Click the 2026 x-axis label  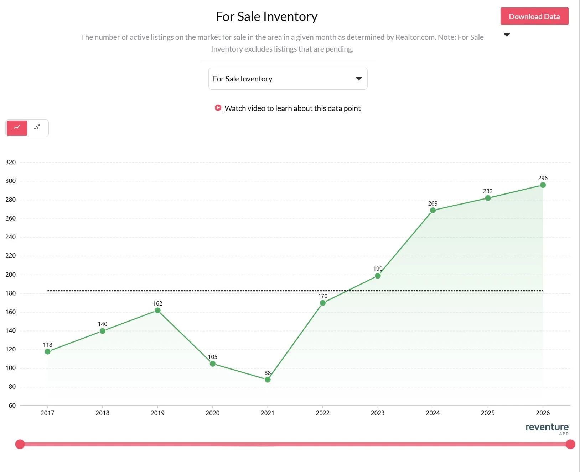pos(543,413)
